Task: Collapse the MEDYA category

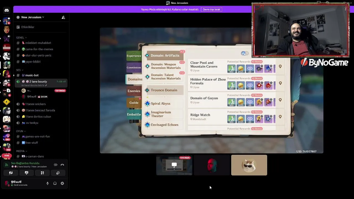Action: pos(22,151)
